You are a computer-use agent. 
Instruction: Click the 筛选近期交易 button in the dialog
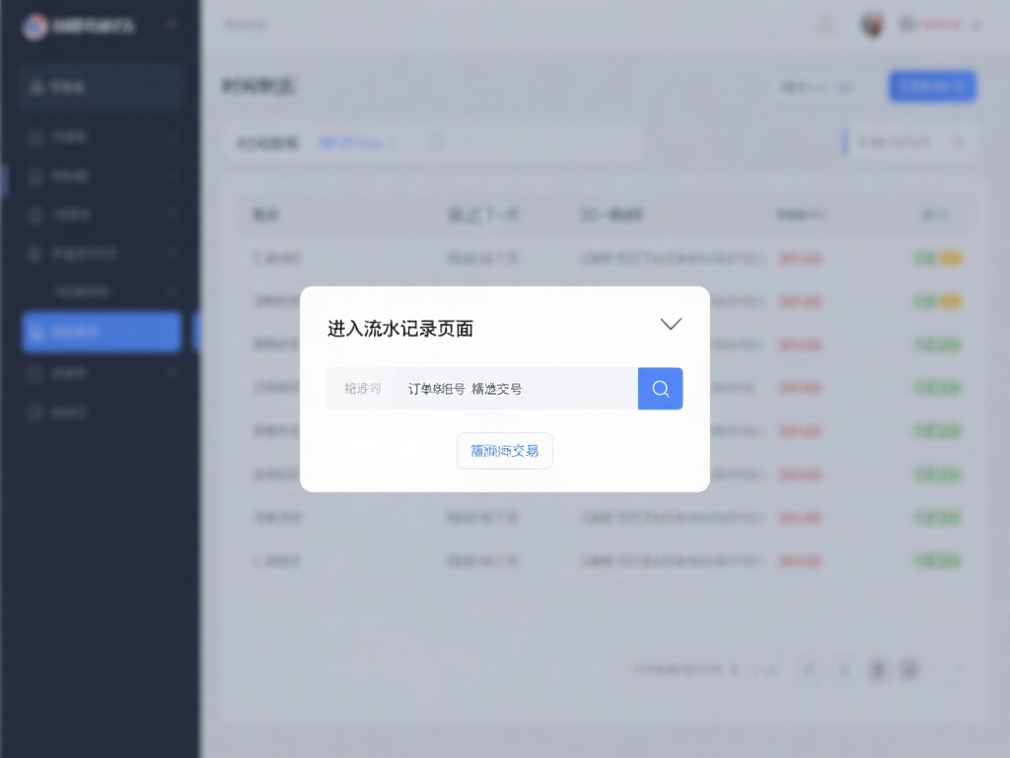coord(504,450)
